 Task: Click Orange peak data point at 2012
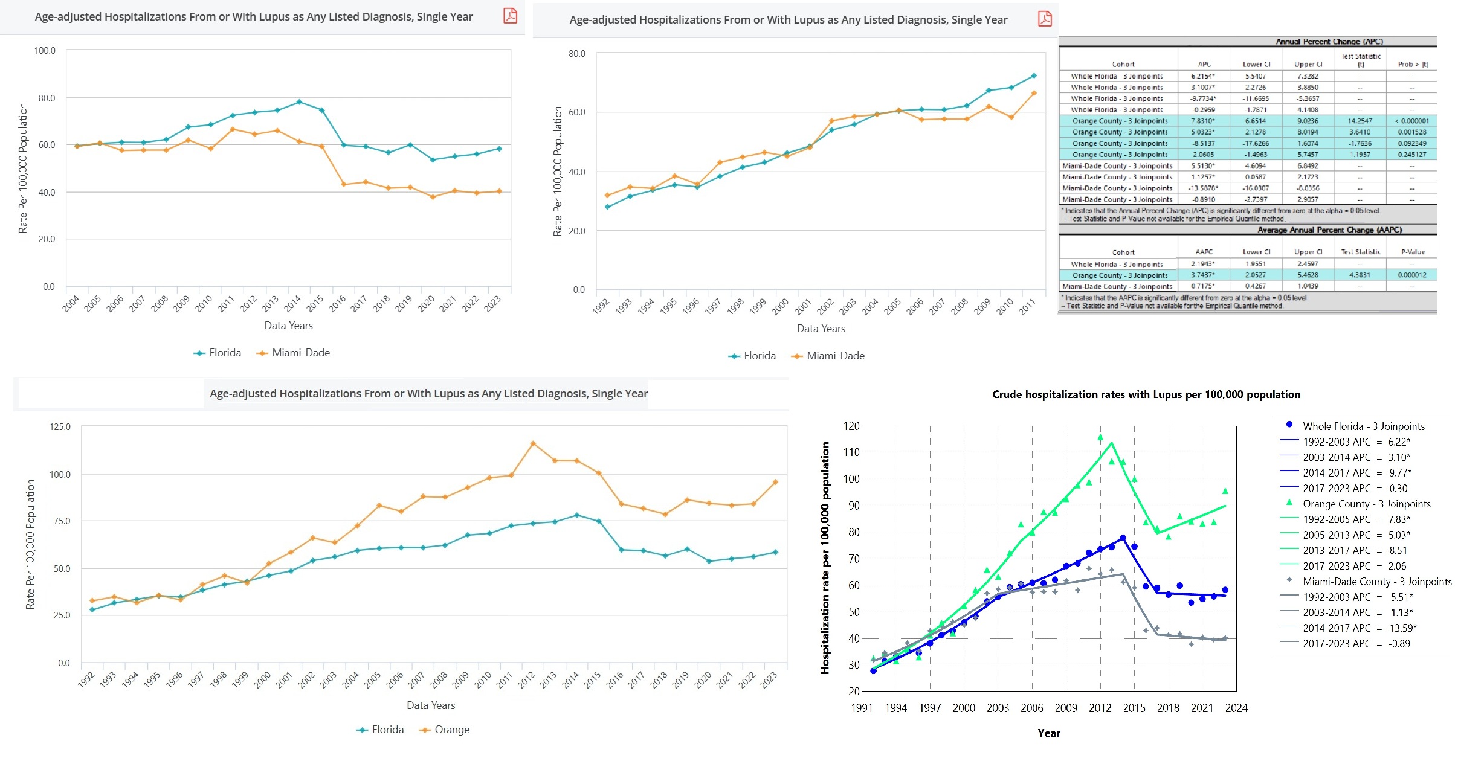click(533, 443)
